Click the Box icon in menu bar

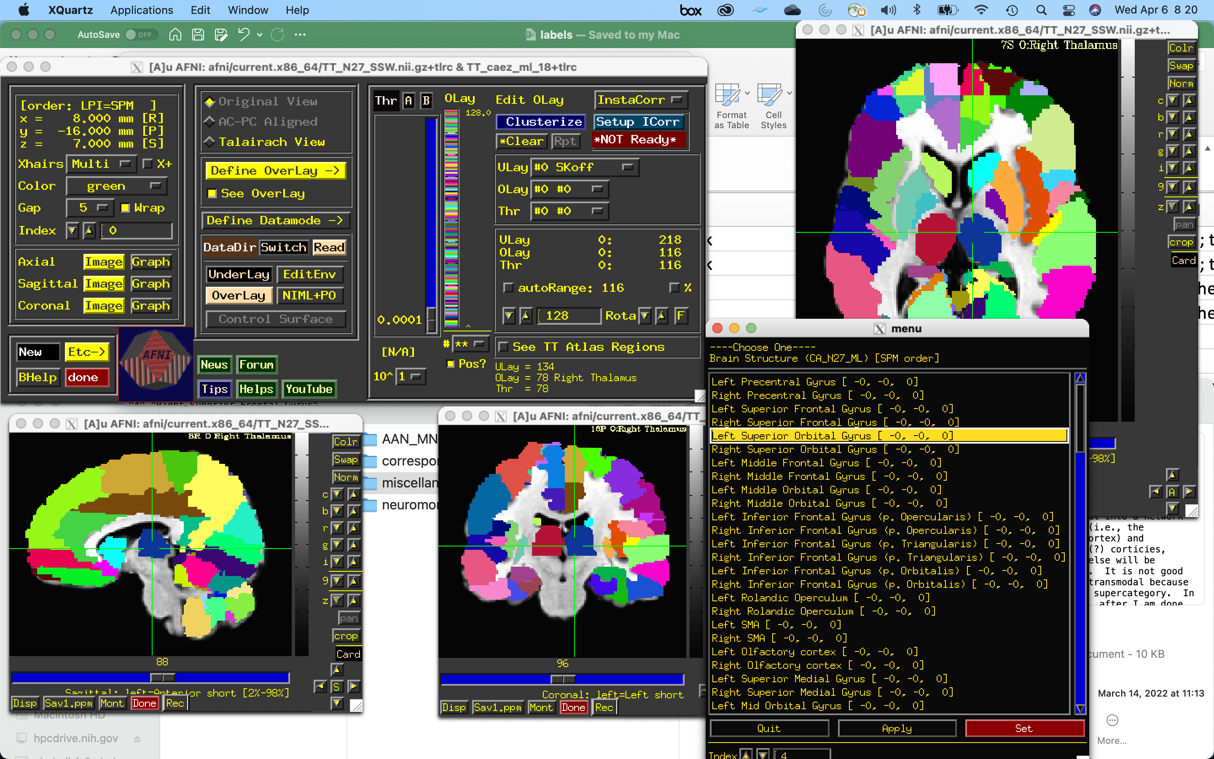[x=691, y=10]
